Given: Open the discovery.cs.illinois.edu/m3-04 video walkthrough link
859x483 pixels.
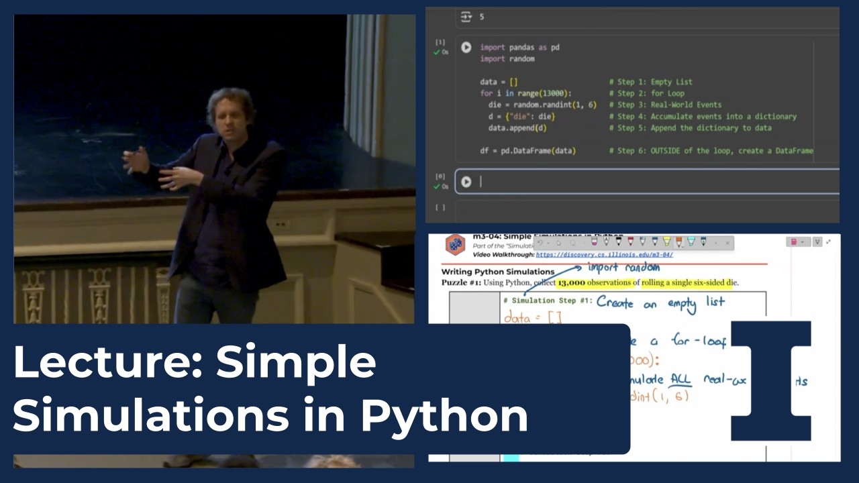Looking at the screenshot, I should pyautogui.click(x=604, y=255).
